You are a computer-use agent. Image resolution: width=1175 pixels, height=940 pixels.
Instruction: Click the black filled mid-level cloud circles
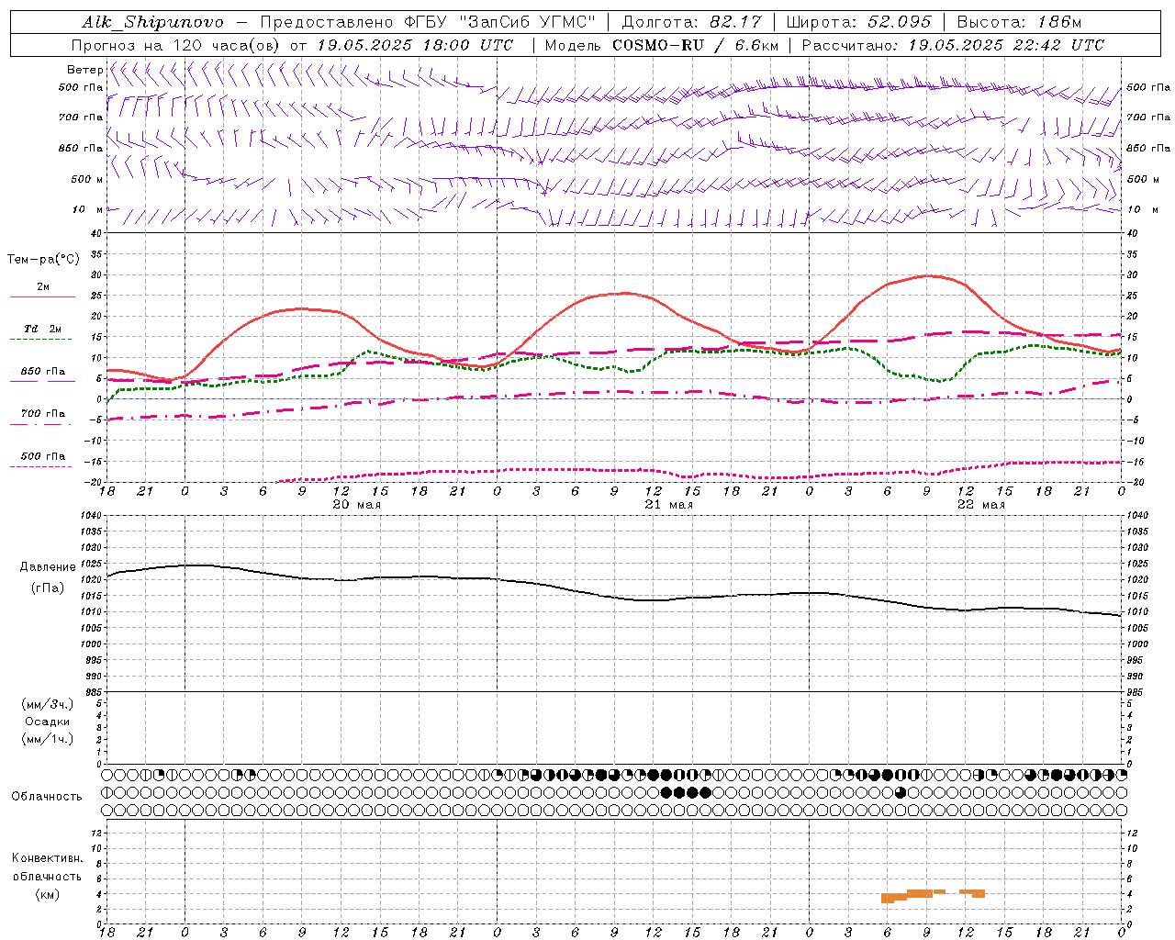click(686, 792)
